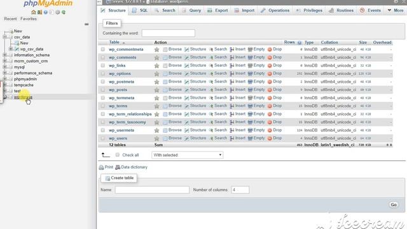
Task: Expand the phpmyadmin database node
Action: point(4,79)
